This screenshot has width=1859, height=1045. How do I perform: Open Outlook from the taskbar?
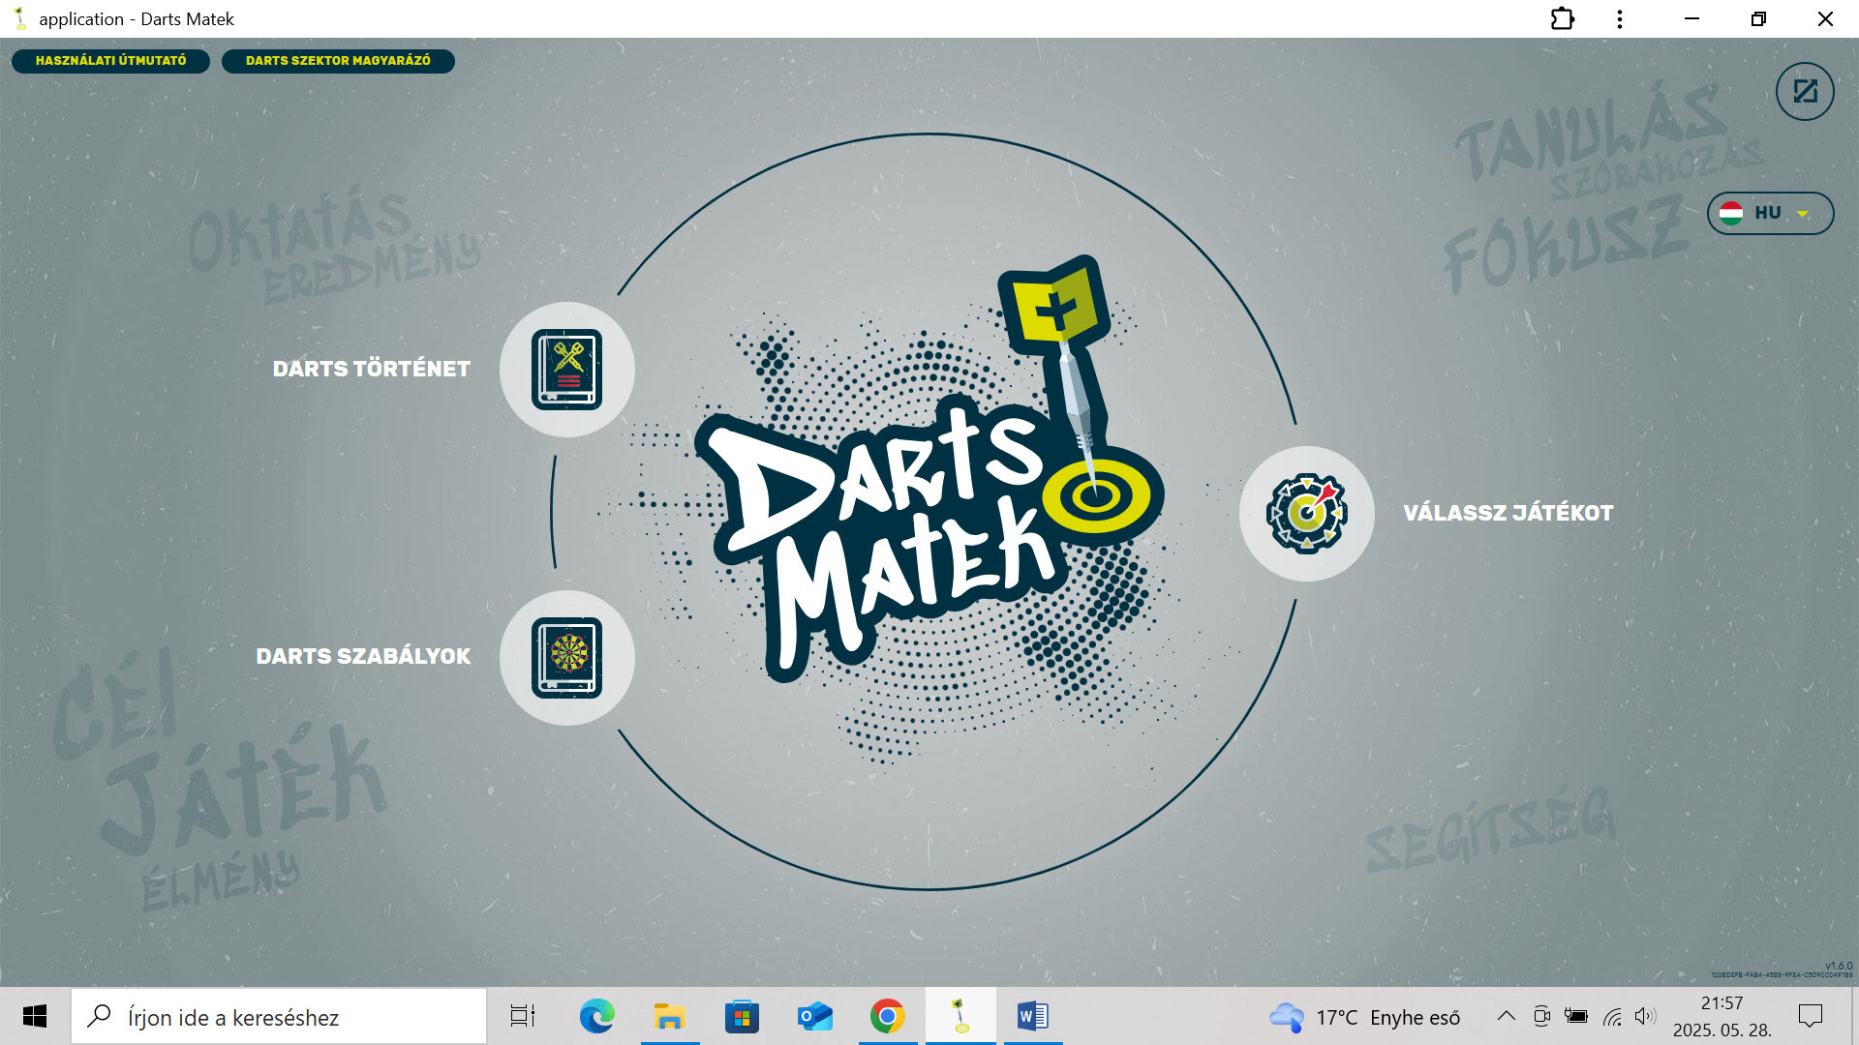pos(814,1016)
